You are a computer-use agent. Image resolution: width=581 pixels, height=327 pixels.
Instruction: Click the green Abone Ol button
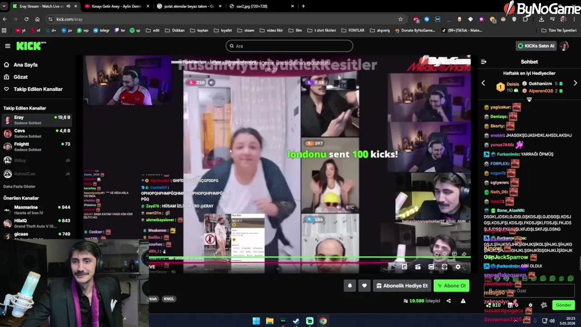[x=451, y=286]
